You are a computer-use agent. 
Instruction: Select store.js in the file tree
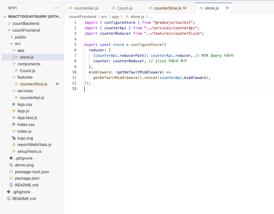pyautogui.click(x=33, y=57)
